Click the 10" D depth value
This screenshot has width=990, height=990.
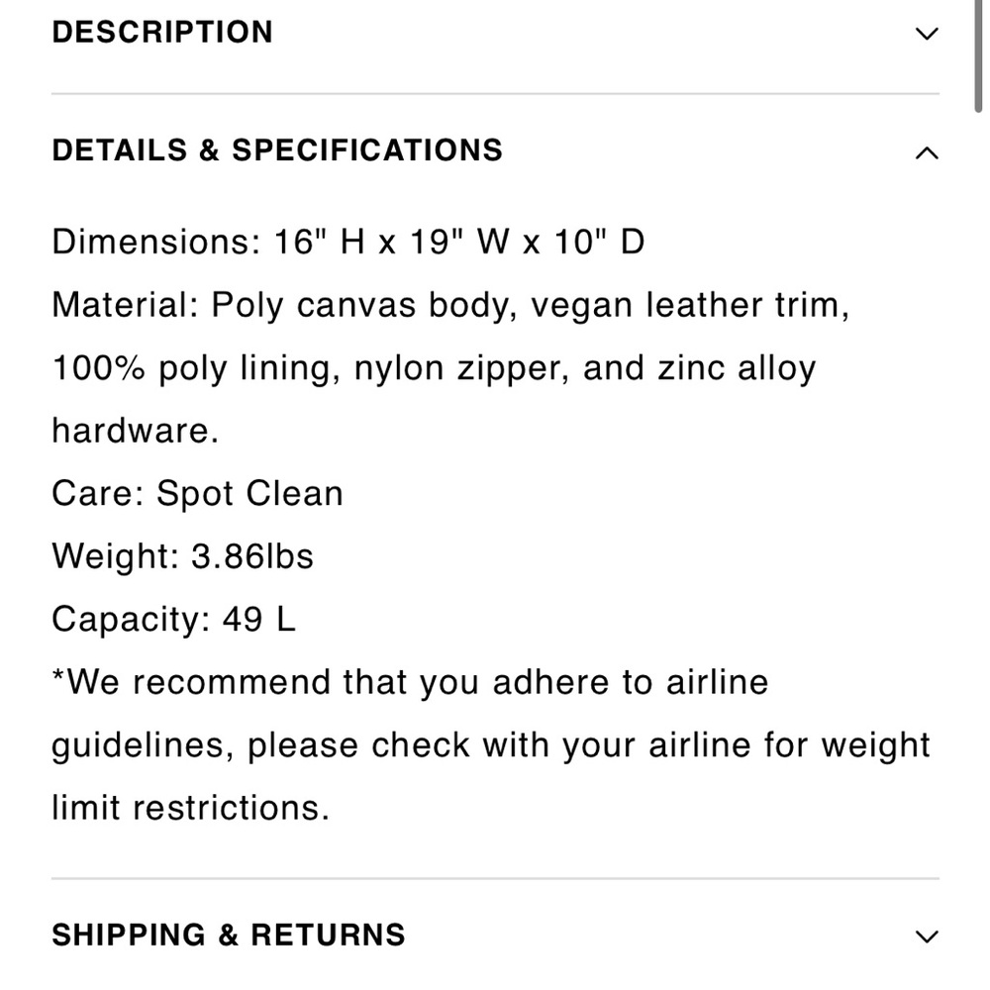click(600, 242)
